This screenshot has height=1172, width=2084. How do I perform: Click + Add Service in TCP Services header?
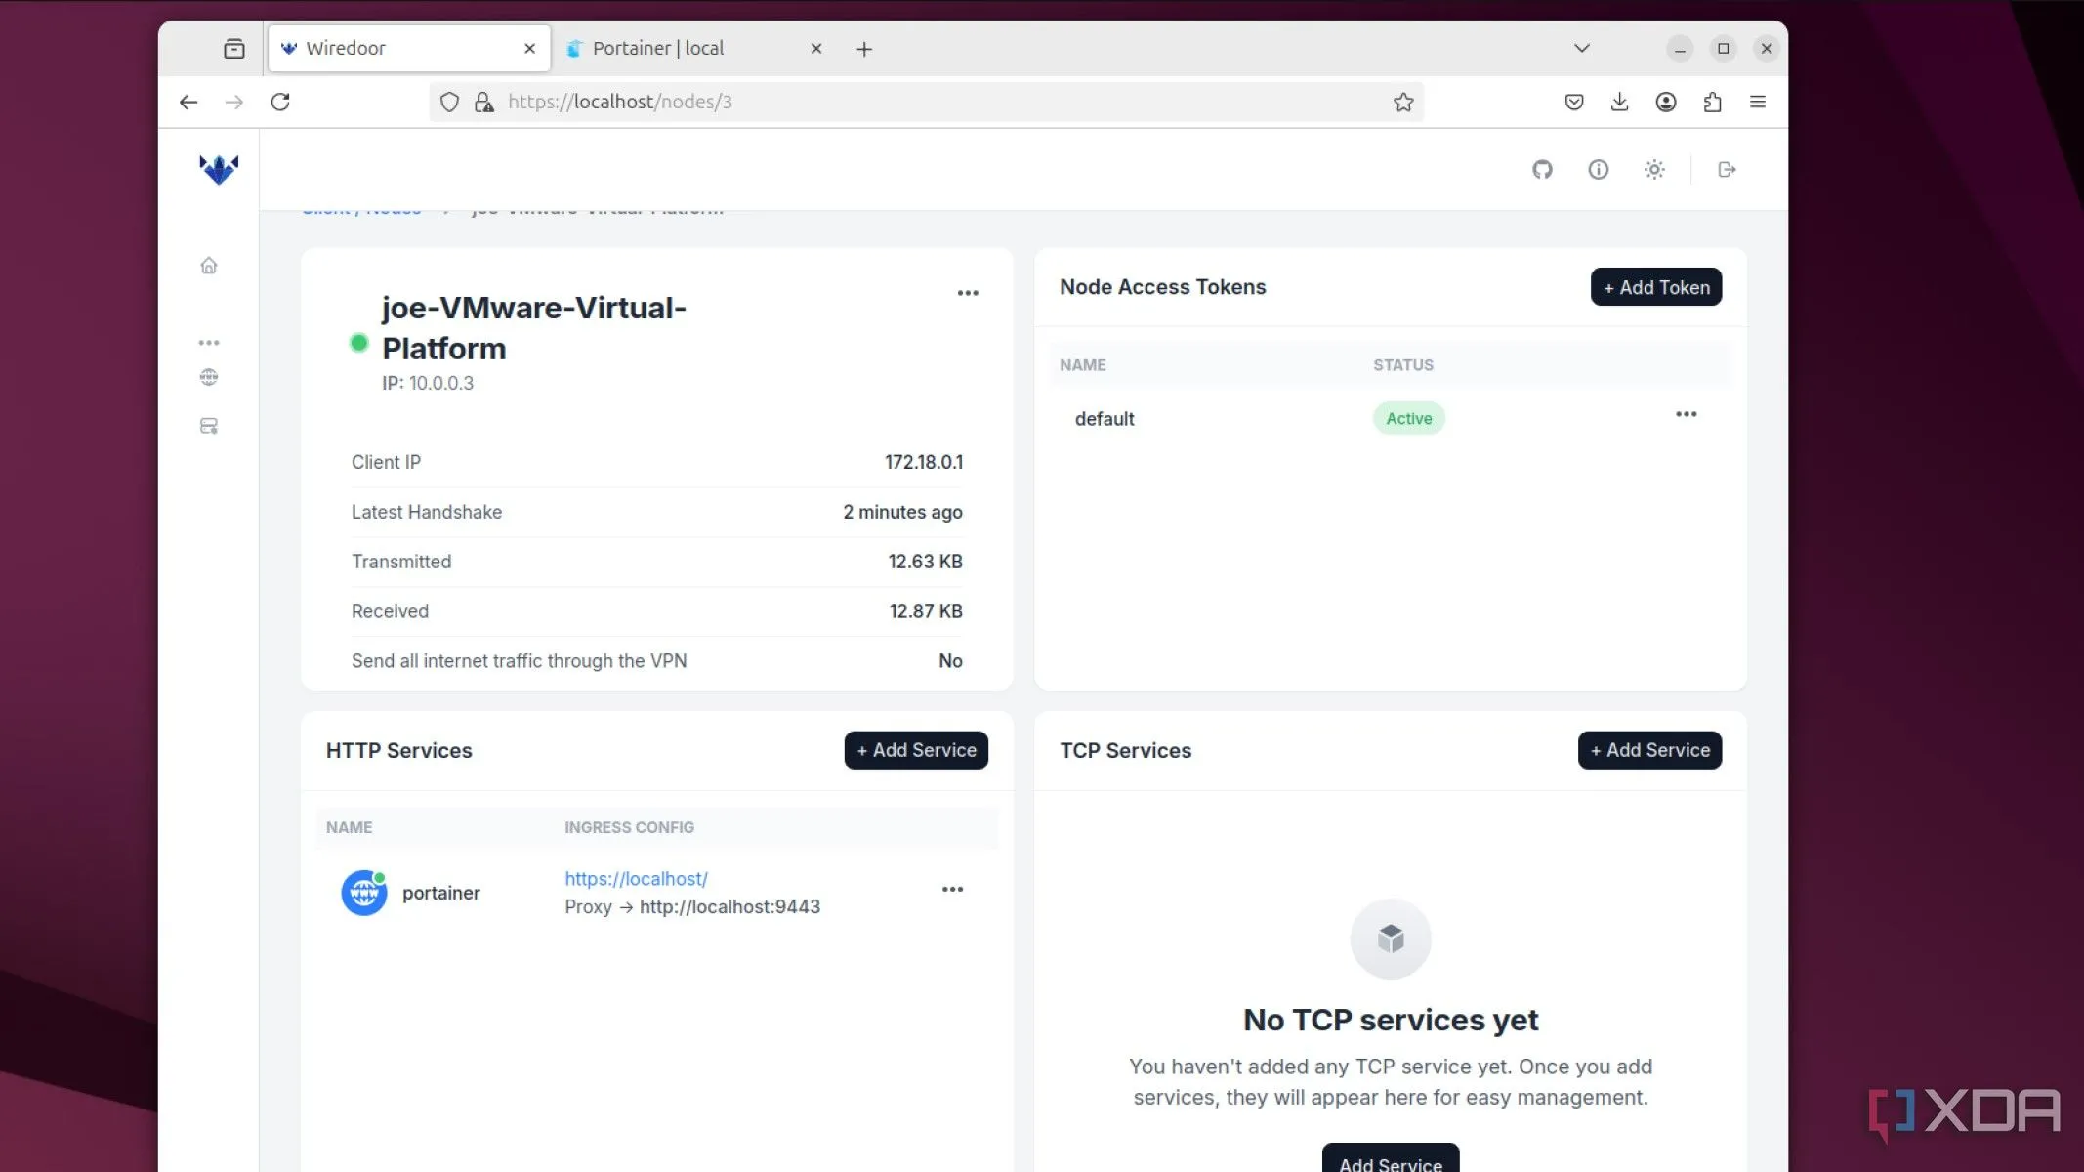pyautogui.click(x=1649, y=750)
